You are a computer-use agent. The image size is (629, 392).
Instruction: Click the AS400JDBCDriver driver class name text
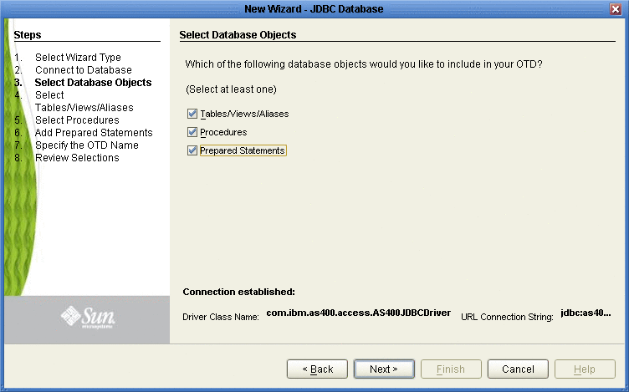(x=359, y=313)
